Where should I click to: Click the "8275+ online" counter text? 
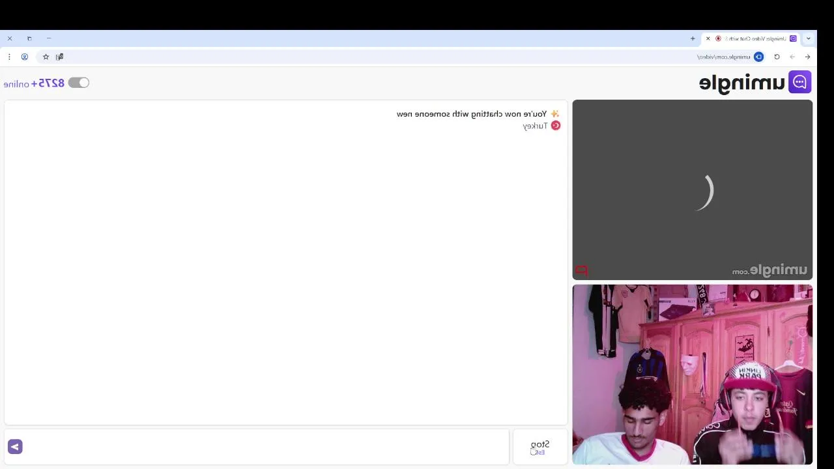pos(34,83)
